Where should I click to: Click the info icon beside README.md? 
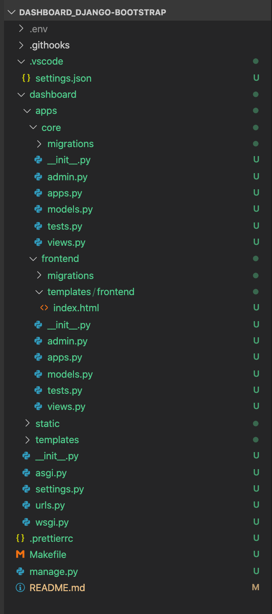point(20,588)
